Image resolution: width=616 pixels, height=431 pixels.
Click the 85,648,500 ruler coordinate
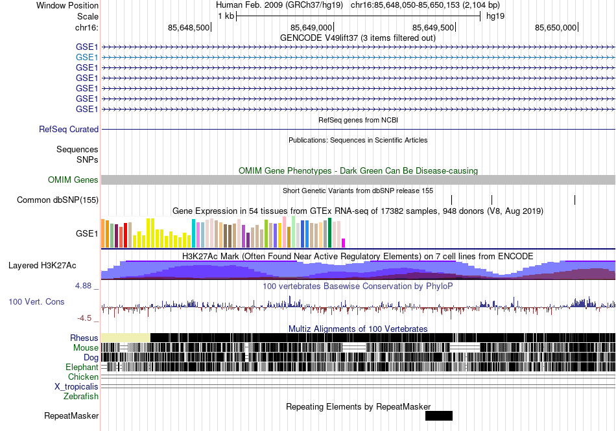pyautogui.click(x=189, y=27)
